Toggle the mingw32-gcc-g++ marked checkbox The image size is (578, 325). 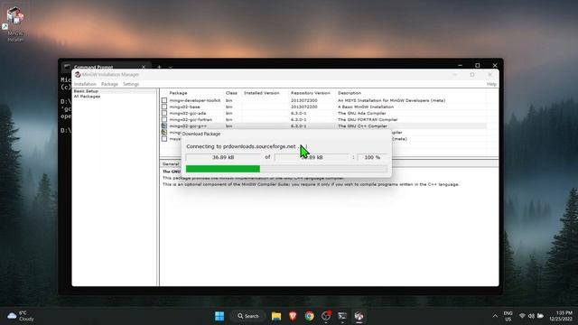164,126
